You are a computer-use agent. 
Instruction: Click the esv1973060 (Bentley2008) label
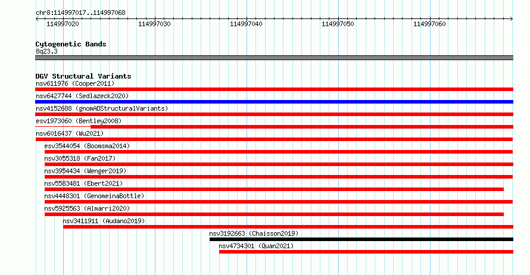click(79, 121)
